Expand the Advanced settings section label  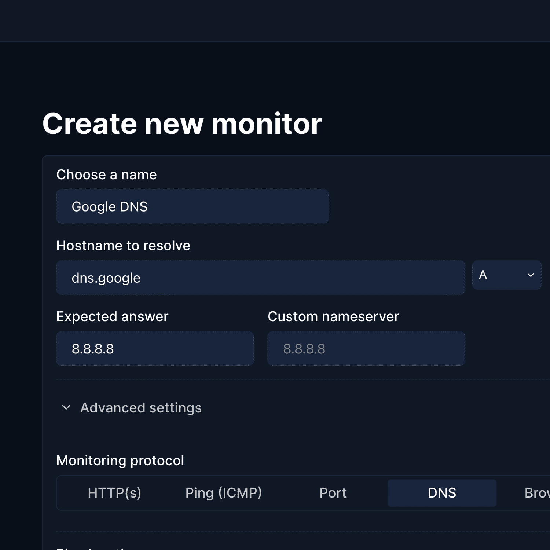pos(141,408)
